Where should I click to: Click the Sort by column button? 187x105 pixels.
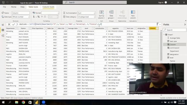pyautogui.click(x=101, y=15)
